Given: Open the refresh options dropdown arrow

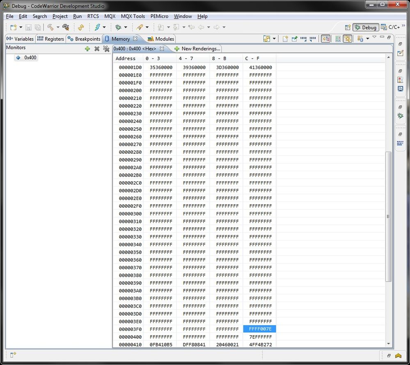Looking at the screenshot, I should click(274, 39).
